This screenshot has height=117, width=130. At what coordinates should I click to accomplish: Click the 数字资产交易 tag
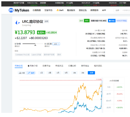(49, 54)
